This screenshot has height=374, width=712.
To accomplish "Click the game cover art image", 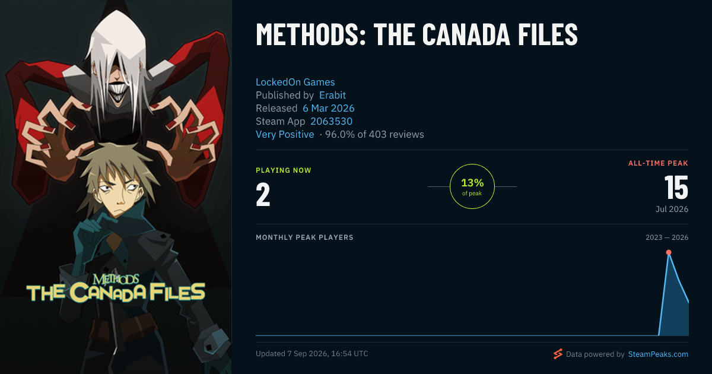I will [x=116, y=187].
